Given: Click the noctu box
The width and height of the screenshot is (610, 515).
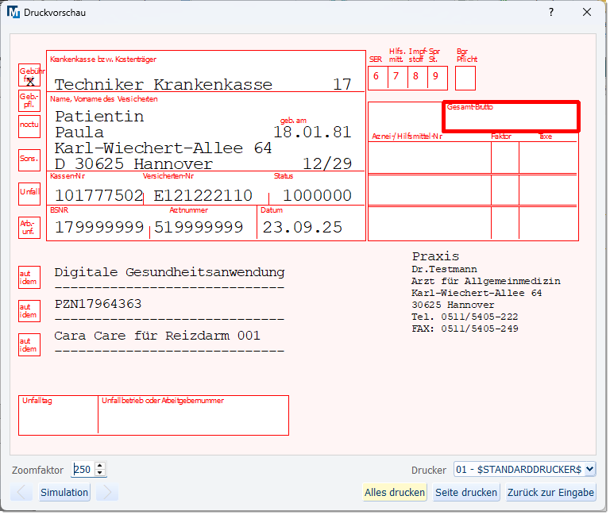Looking at the screenshot, I should point(29,126).
